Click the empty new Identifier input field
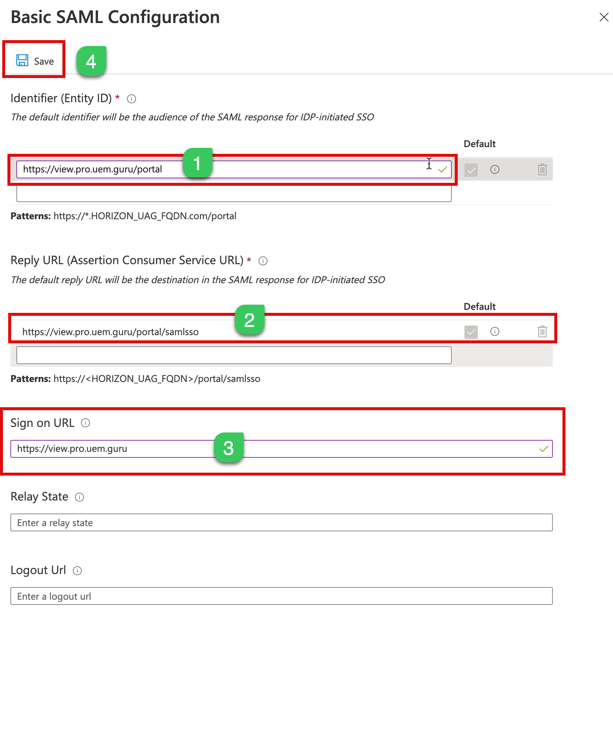613x729 pixels. pos(234,194)
